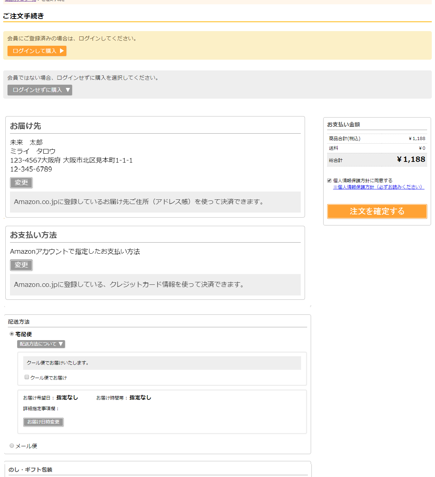The width and height of the screenshot is (435, 477).
Task: Click the play arrow icon on ログインして購入
Action: click(62, 51)
